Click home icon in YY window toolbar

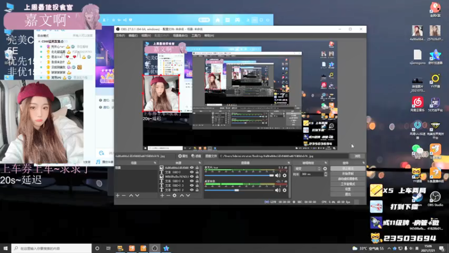218,20
